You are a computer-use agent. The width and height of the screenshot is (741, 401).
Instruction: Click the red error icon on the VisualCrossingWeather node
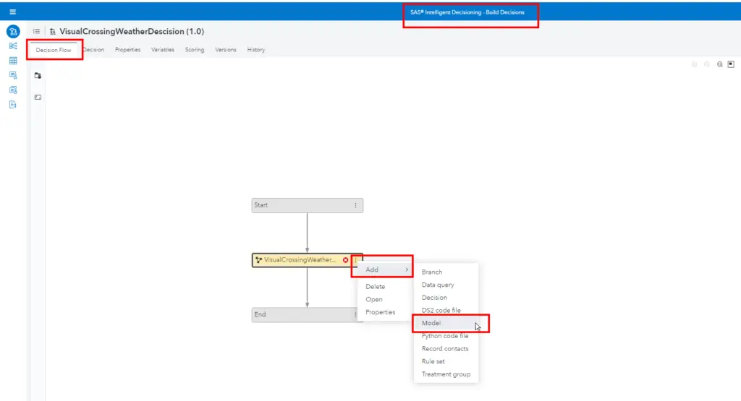click(345, 260)
